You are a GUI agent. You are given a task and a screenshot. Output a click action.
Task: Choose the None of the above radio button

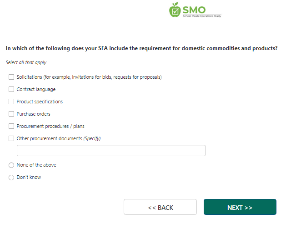coord(11,165)
